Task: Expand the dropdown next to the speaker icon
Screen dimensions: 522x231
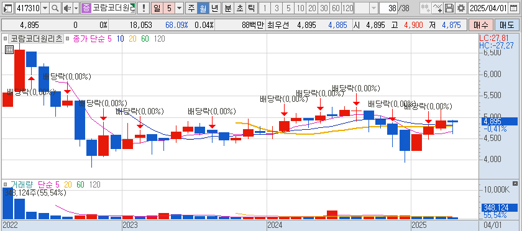Action: pyautogui.click(x=76, y=8)
